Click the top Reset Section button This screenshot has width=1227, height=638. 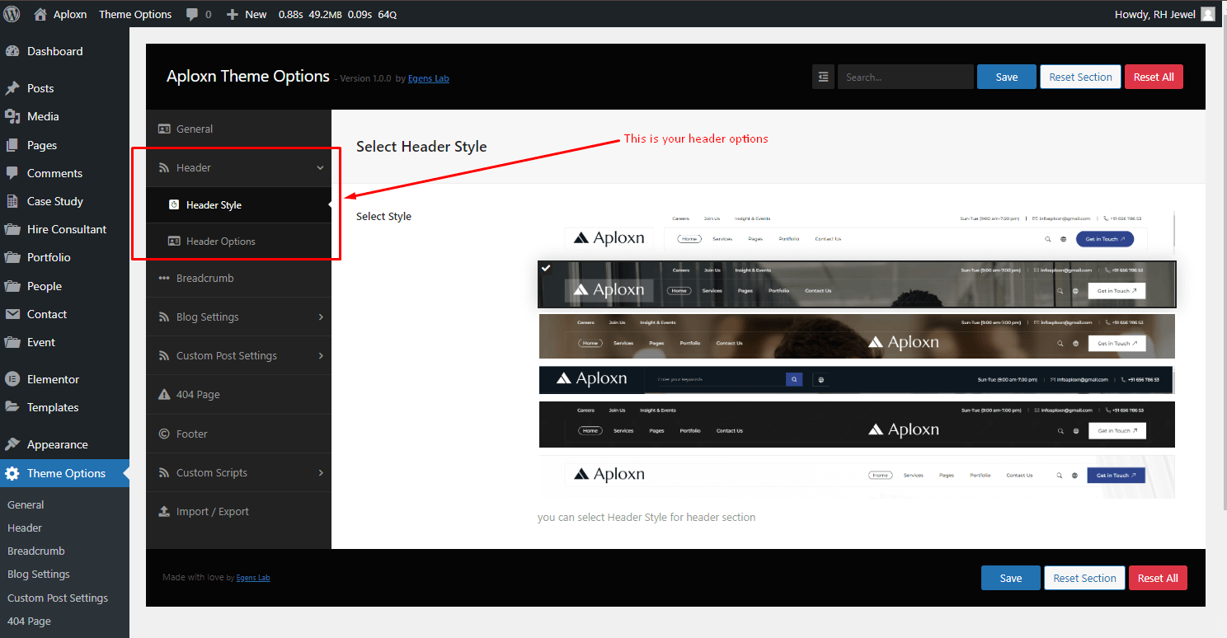1080,77
